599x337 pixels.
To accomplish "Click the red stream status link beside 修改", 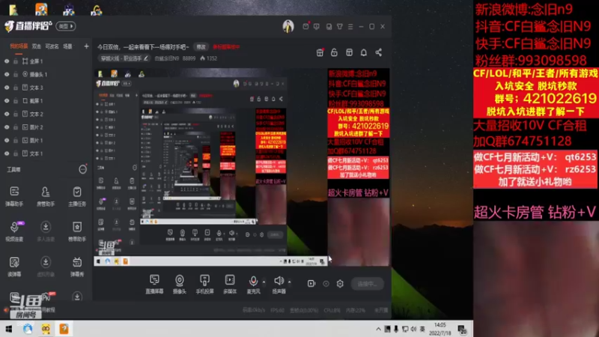I will (x=226, y=47).
